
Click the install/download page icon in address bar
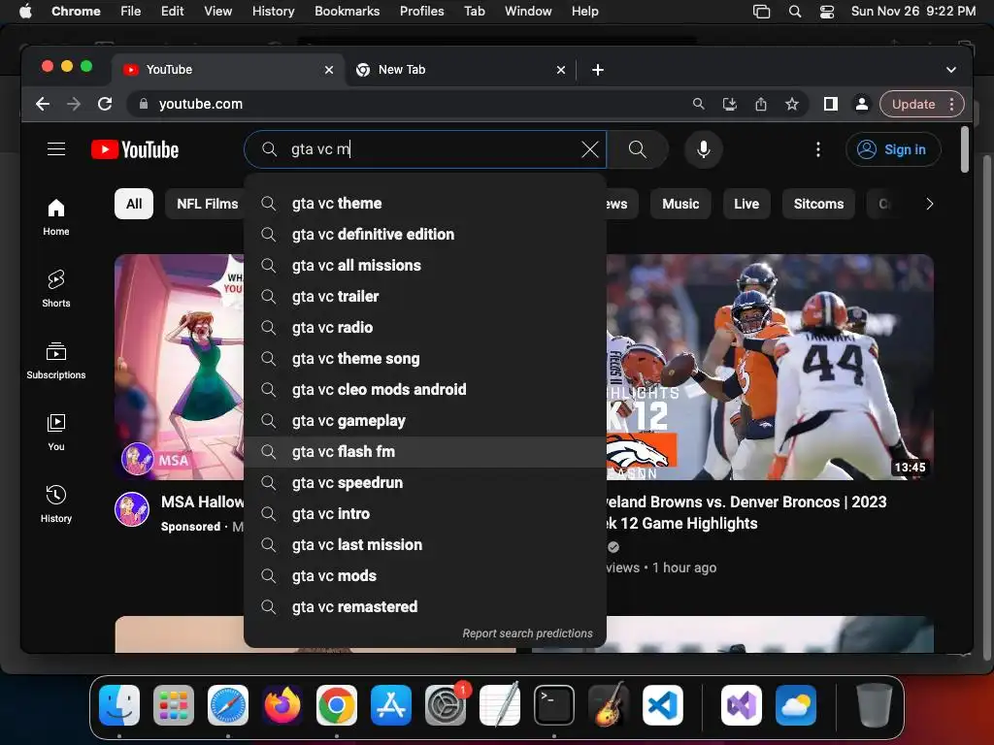[x=730, y=104]
